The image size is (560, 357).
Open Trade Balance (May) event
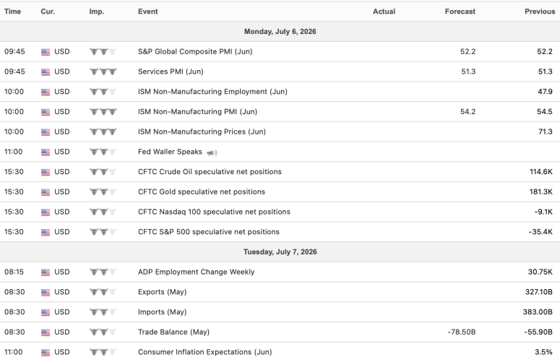[173, 332]
